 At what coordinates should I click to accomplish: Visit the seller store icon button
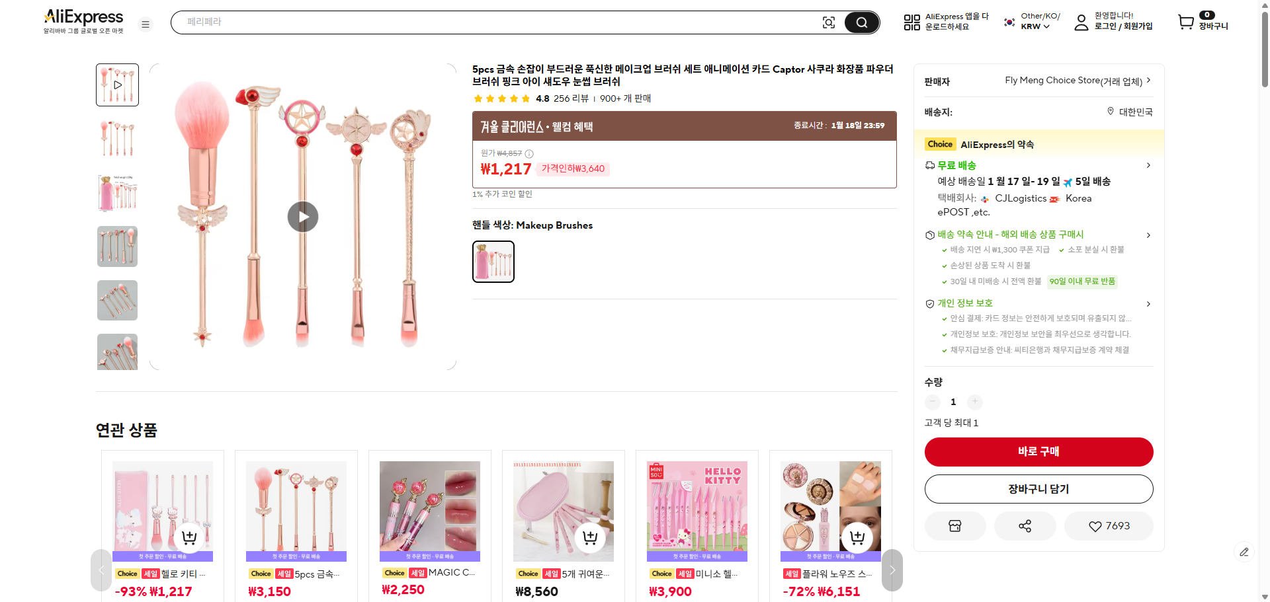pos(954,526)
